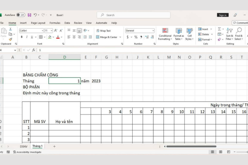
Task: Switch to DSNV sheet tab
Action: [24, 147]
